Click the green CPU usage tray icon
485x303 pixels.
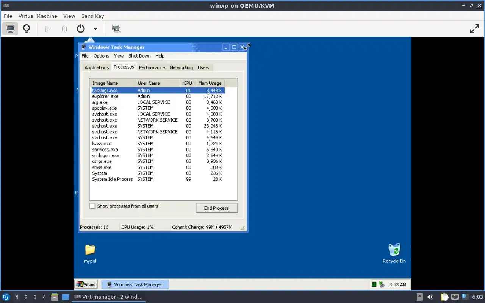coord(374,284)
